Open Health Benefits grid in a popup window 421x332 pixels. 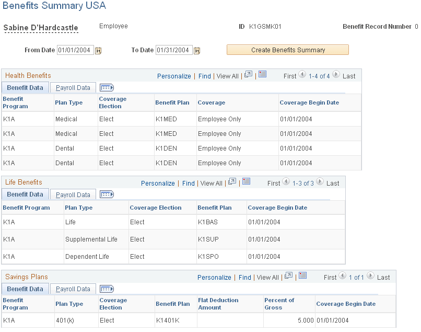pos(247,74)
